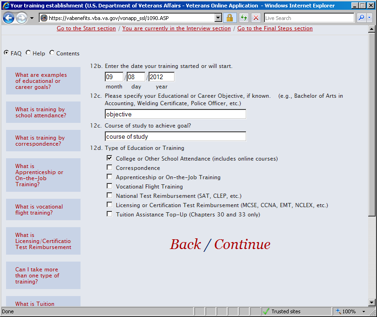Follow 'Go to the Final Steps section' link

point(275,28)
